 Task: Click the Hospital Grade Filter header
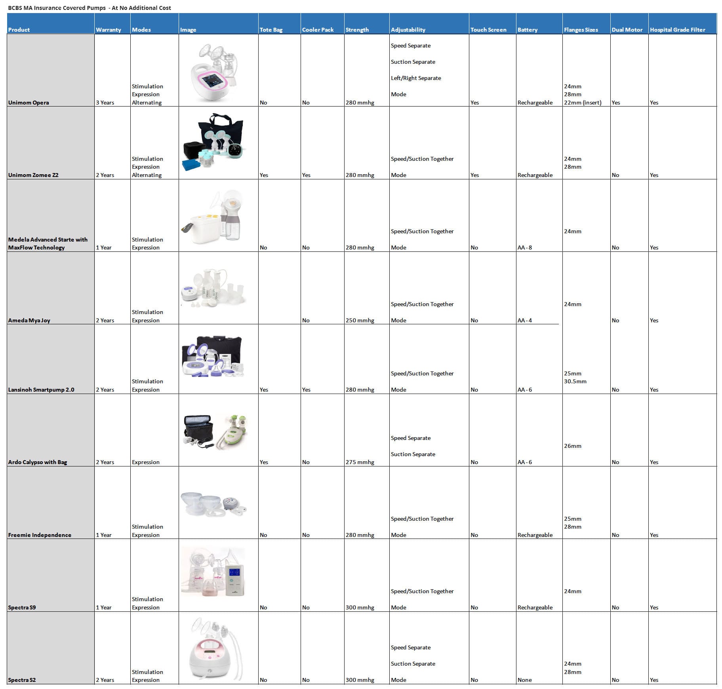point(677,30)
